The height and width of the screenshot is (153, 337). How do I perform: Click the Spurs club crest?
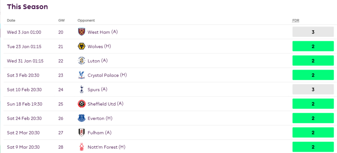81,89
